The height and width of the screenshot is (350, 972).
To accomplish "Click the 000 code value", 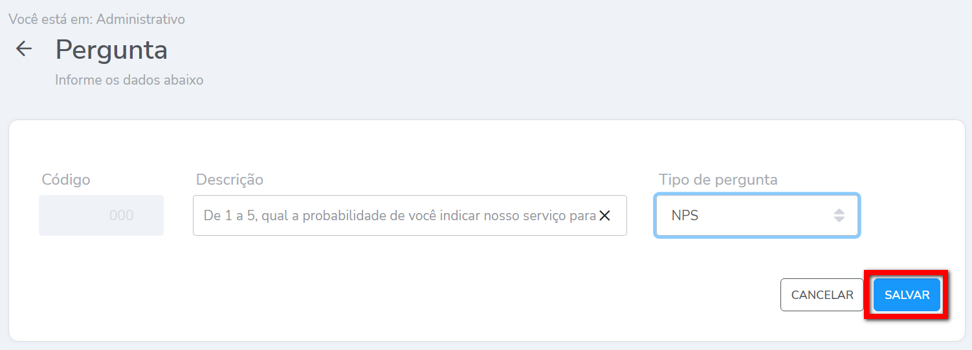I will (122, 216).
